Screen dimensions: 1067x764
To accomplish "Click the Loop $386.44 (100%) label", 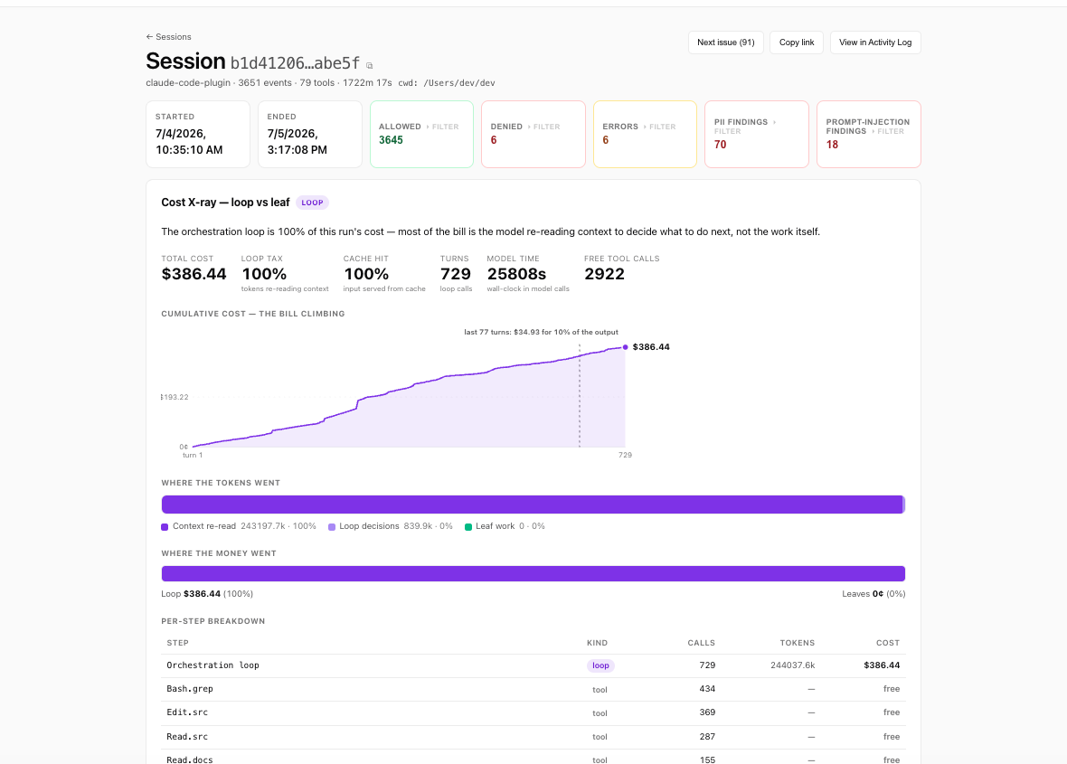I will point(207,594).
